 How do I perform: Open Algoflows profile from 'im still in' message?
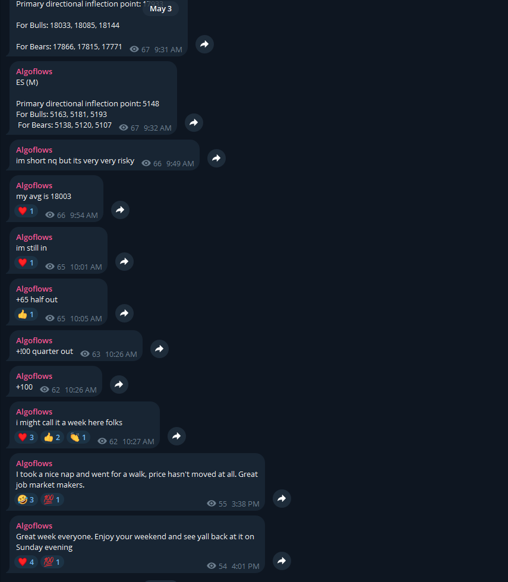point(34,237)
